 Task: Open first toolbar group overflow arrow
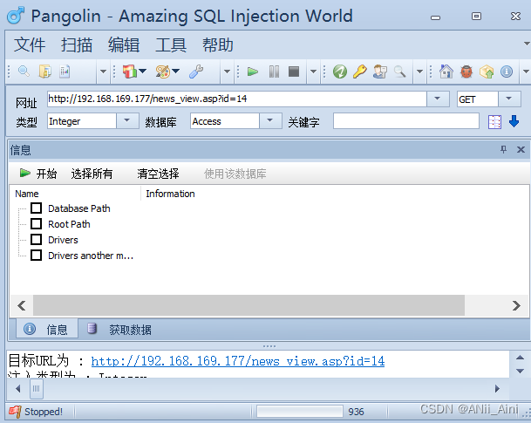pos(103,72)
